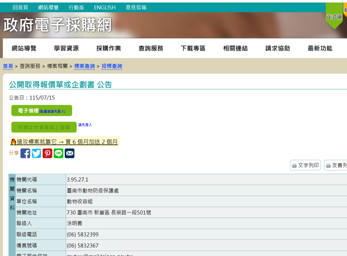Click 標案查詢 breadcrumb link
The height and width of the screenshot is (256, 347).
pos(85,66)
